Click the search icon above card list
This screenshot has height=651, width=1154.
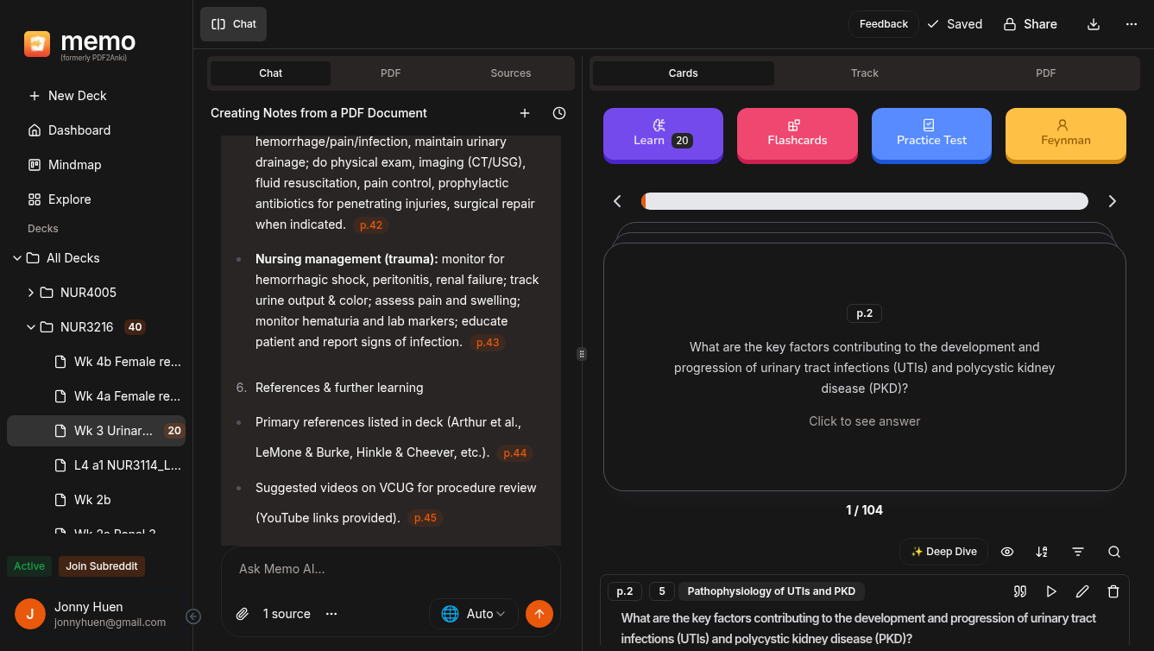tap(1114, 552)
